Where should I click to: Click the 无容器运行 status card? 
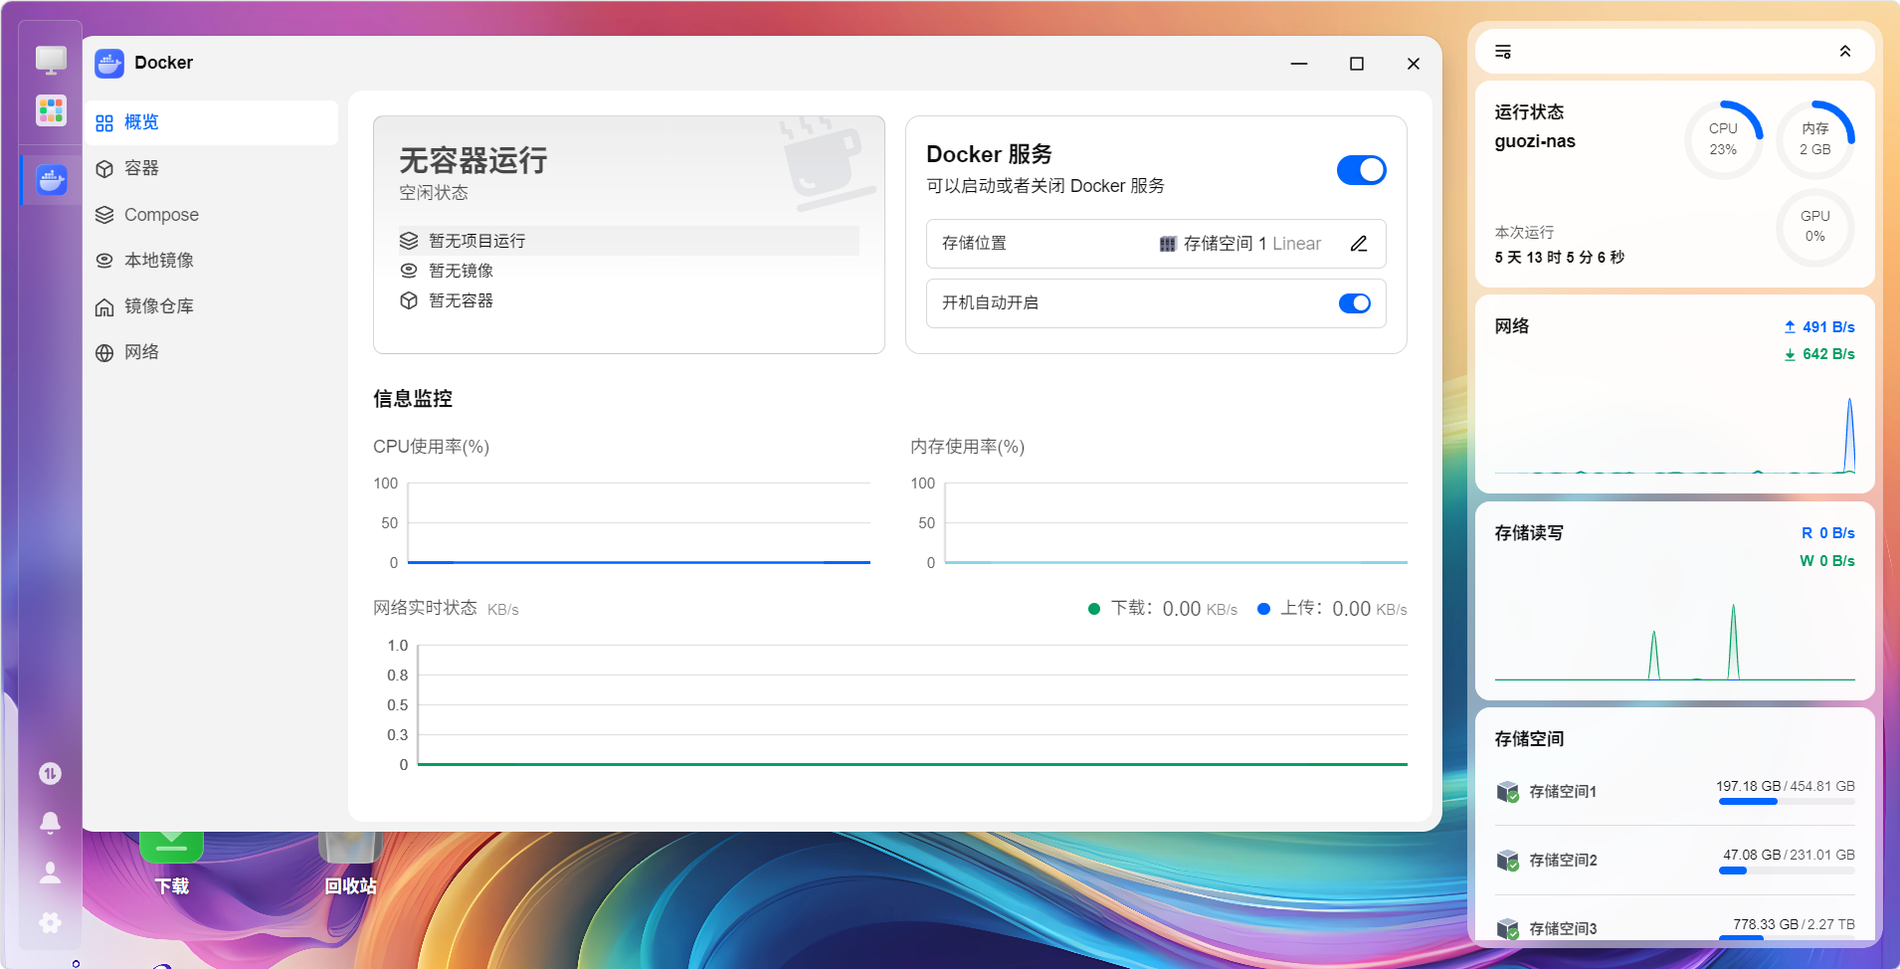pyautogui.click(x=629, y=235)
